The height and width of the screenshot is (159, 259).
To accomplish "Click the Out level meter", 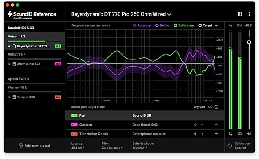I will click(240, 80).
